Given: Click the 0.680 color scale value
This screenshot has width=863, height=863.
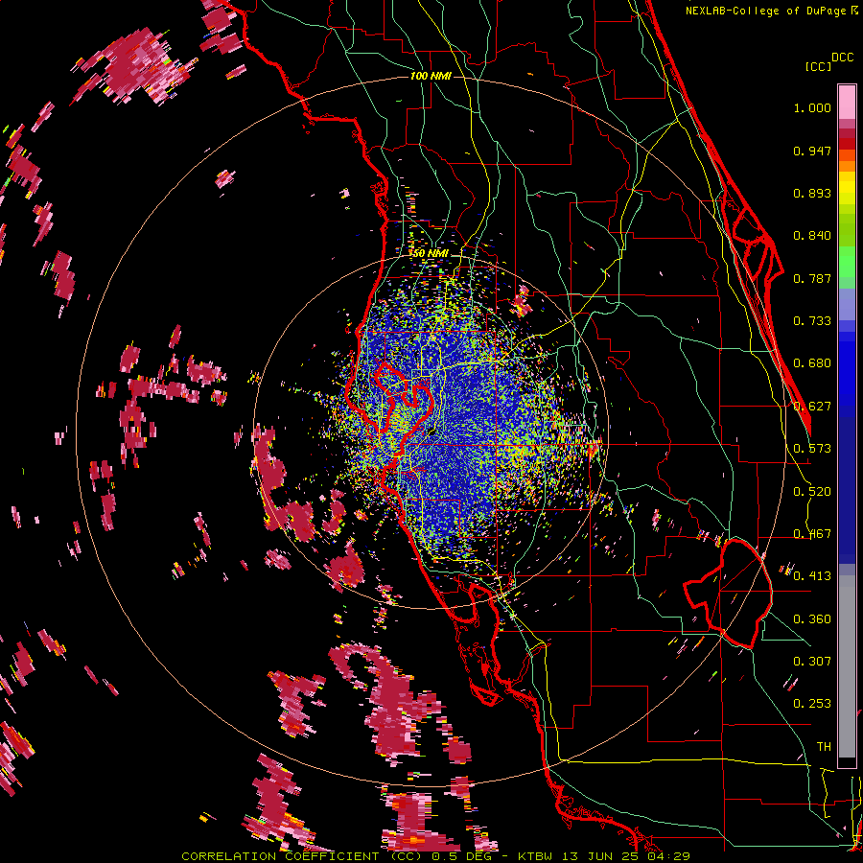Looking at the screenshot, I should point(812,363).
